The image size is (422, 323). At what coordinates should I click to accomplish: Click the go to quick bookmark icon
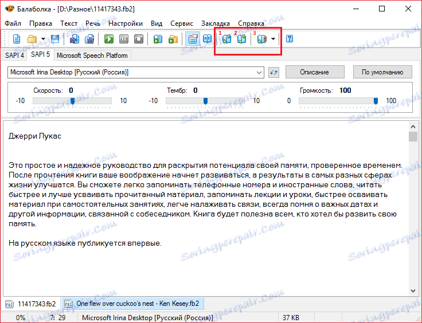coord(242,39)
